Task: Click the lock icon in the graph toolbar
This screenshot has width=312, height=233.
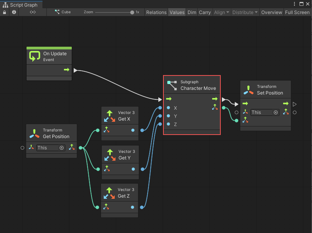Action: pos(4,12)
